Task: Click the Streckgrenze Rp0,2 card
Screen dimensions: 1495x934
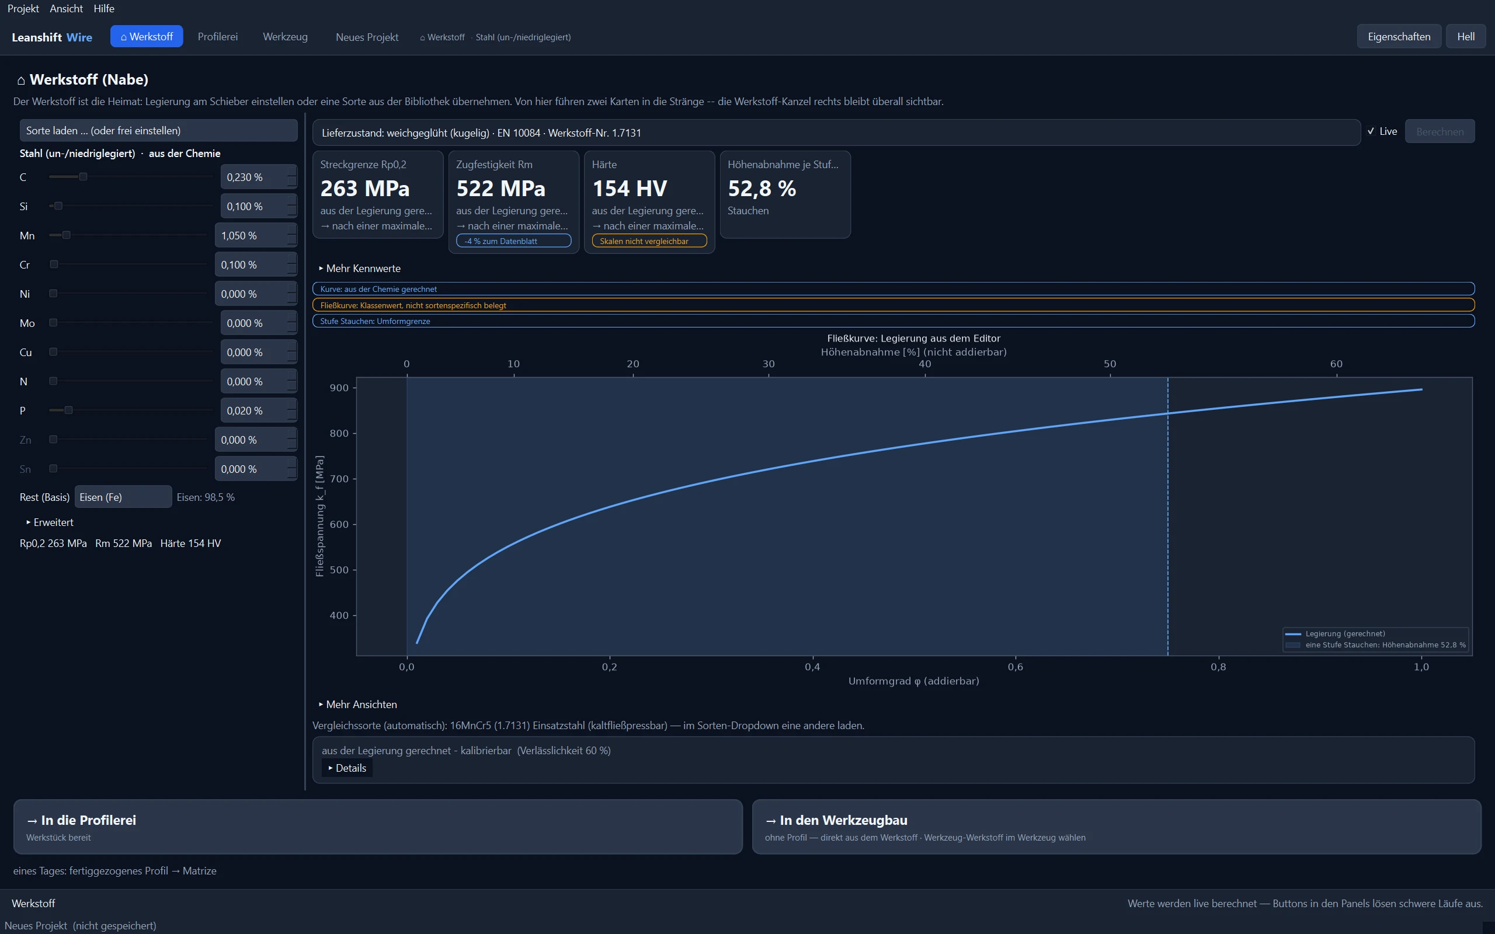Action: (378, 194)
